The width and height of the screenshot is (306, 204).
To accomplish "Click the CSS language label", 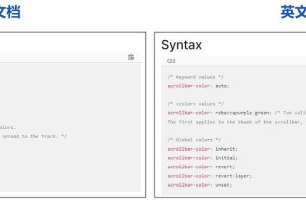I will click(171, 61).
